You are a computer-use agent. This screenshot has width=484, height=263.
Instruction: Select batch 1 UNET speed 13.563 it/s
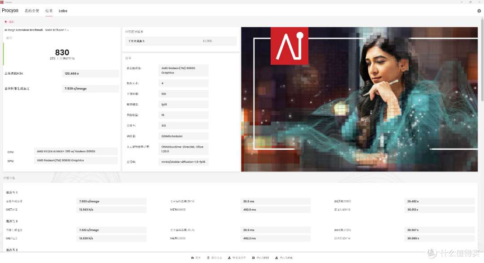[x=111, y=210]
